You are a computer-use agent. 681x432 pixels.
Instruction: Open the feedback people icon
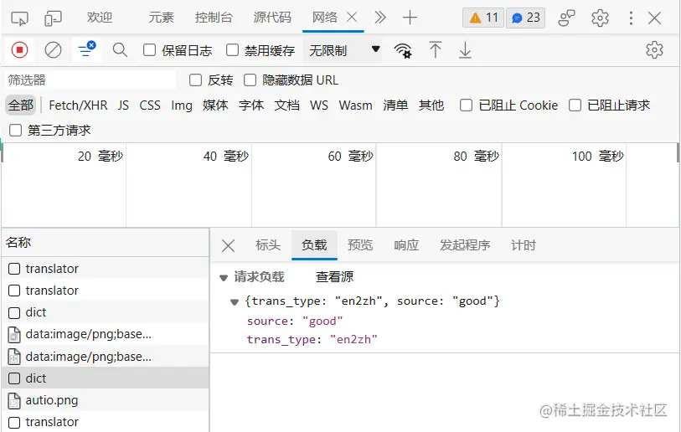coord(566,18)
